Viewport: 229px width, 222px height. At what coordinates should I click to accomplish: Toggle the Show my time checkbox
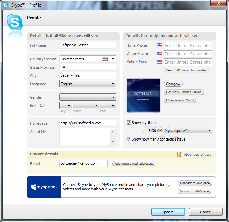(x=129, y=123)
